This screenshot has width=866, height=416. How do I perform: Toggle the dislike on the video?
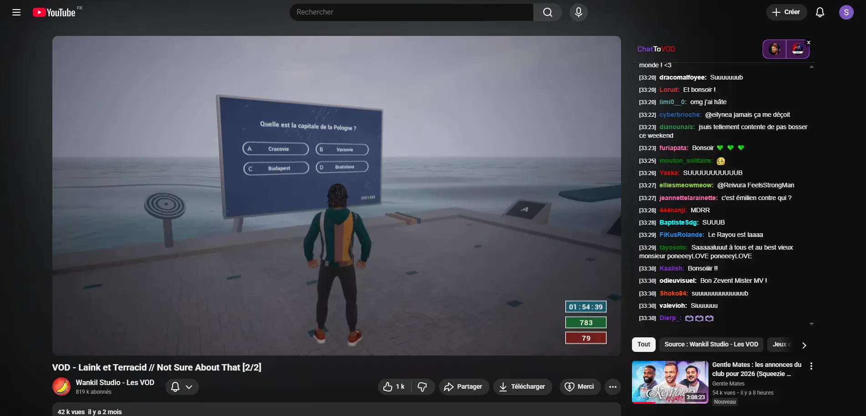point(423,387)
